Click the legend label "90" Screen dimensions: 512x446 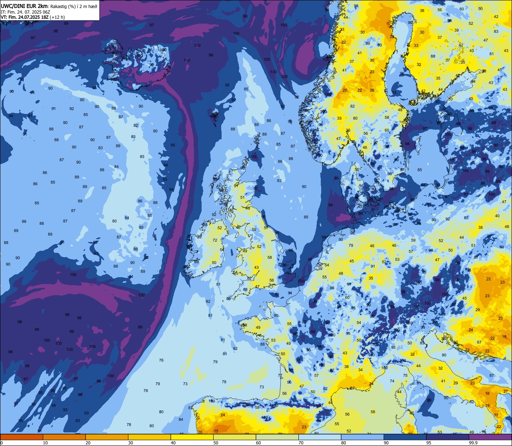386,443
